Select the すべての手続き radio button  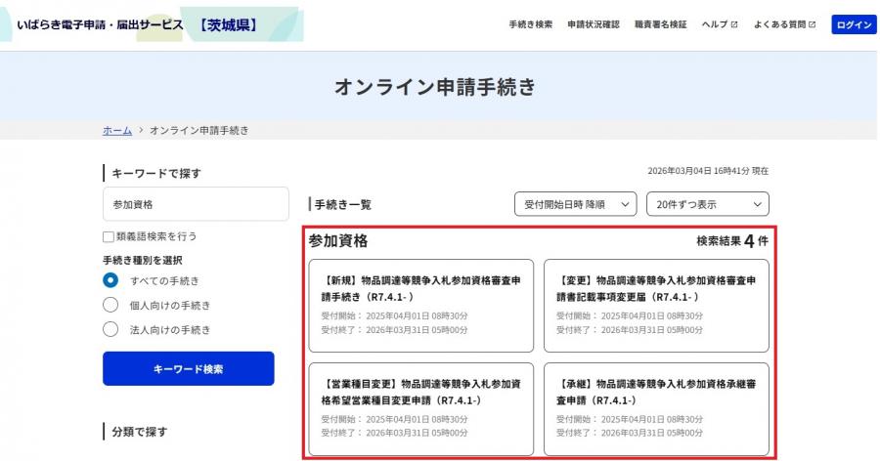coord(111,281)
